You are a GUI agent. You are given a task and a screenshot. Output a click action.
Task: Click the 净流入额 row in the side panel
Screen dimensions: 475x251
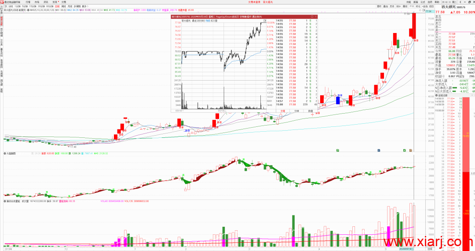click(455, 81)
